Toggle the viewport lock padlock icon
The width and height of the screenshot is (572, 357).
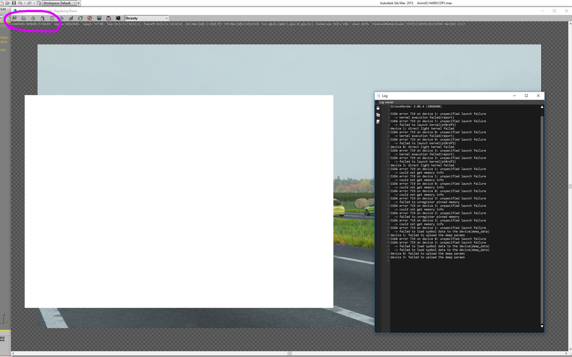click(x=43, y=18)
